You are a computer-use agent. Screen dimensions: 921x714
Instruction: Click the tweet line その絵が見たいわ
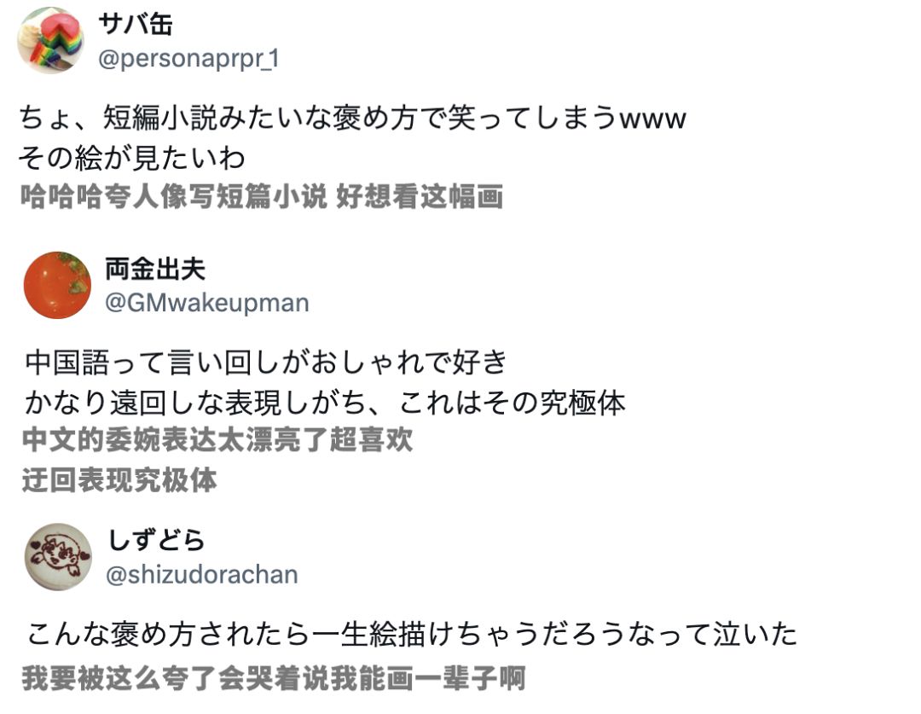[132, 157]
